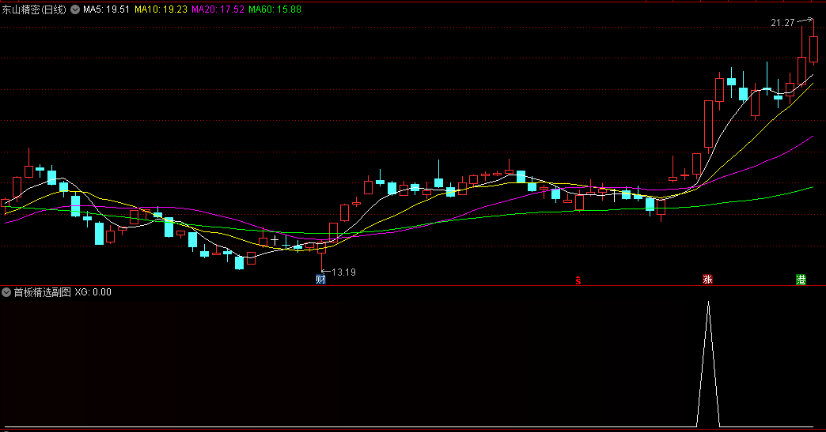Click the topmost candlestick at the 21.27 high

(x=813, y=49)
